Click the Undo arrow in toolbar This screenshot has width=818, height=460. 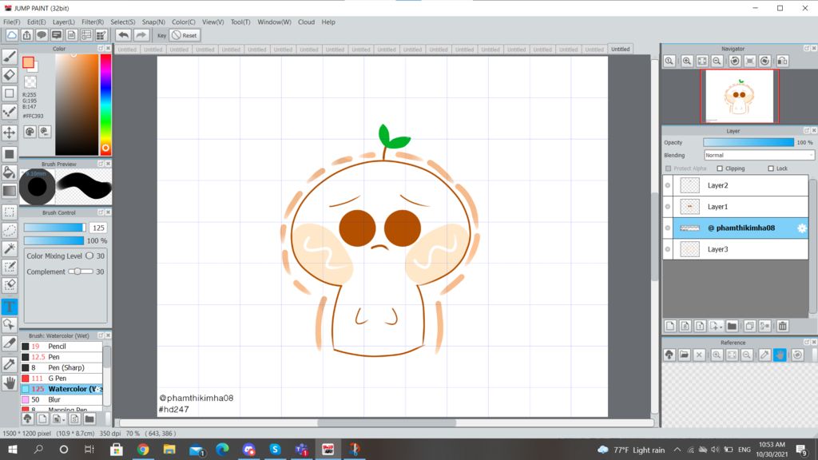tap(124, 35)
